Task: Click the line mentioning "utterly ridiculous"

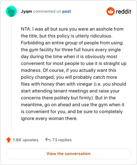Action: click(67, 36)
